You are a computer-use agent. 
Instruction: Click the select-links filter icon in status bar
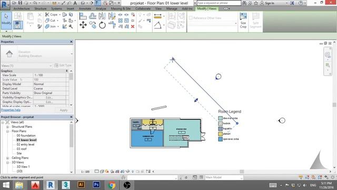(x=301, y=177)
